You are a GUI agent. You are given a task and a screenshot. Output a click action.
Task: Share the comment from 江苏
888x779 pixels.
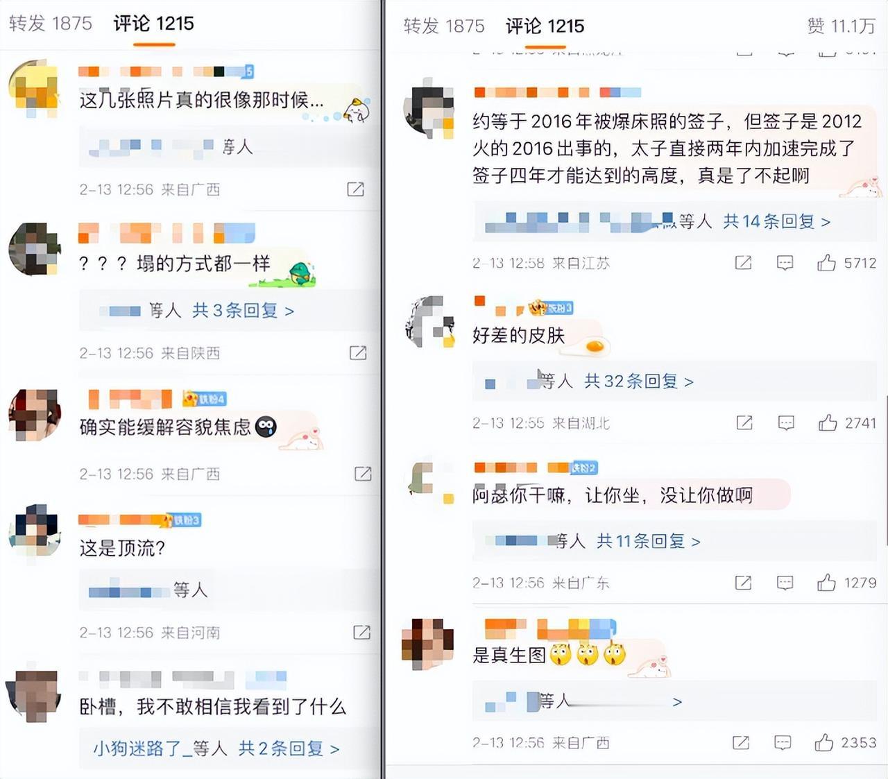coord(743,262)
